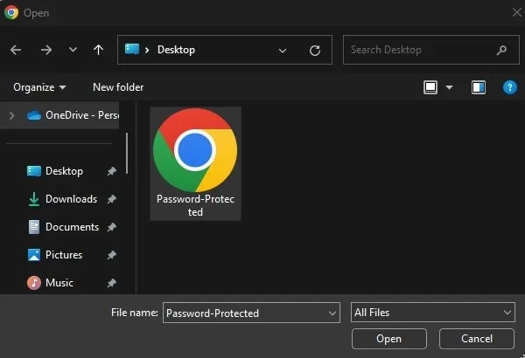Viewport: 525px width, 358px height.
Task: Click the Pictures sidebar icon
Action: [x=34, y=255]
